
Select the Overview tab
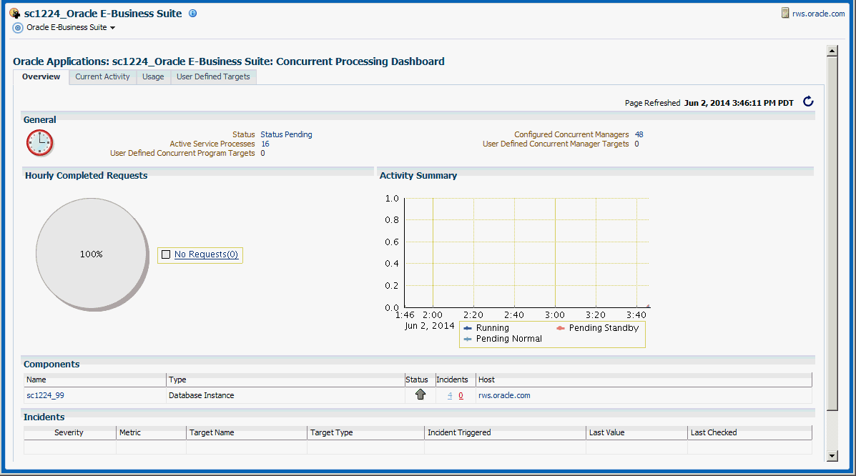pyautogui.click(x=41, y=77)
